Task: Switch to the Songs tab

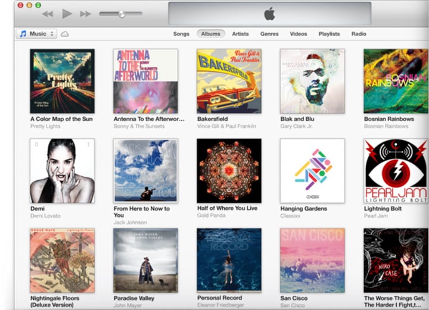Action: pos(181,34)
